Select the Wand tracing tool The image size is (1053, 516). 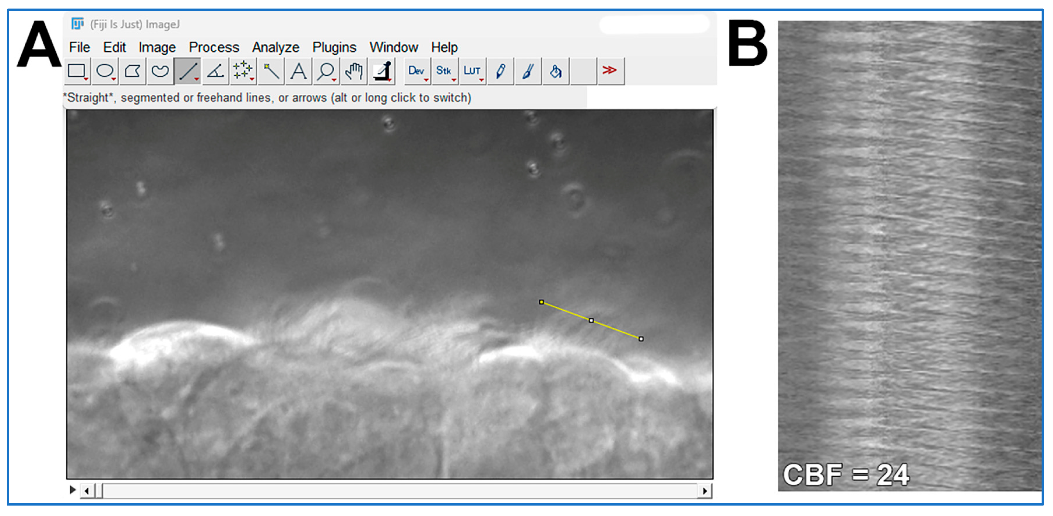[271, 71]
